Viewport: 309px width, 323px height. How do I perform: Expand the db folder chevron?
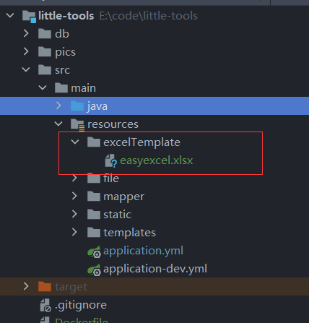[x=26, y=33]
